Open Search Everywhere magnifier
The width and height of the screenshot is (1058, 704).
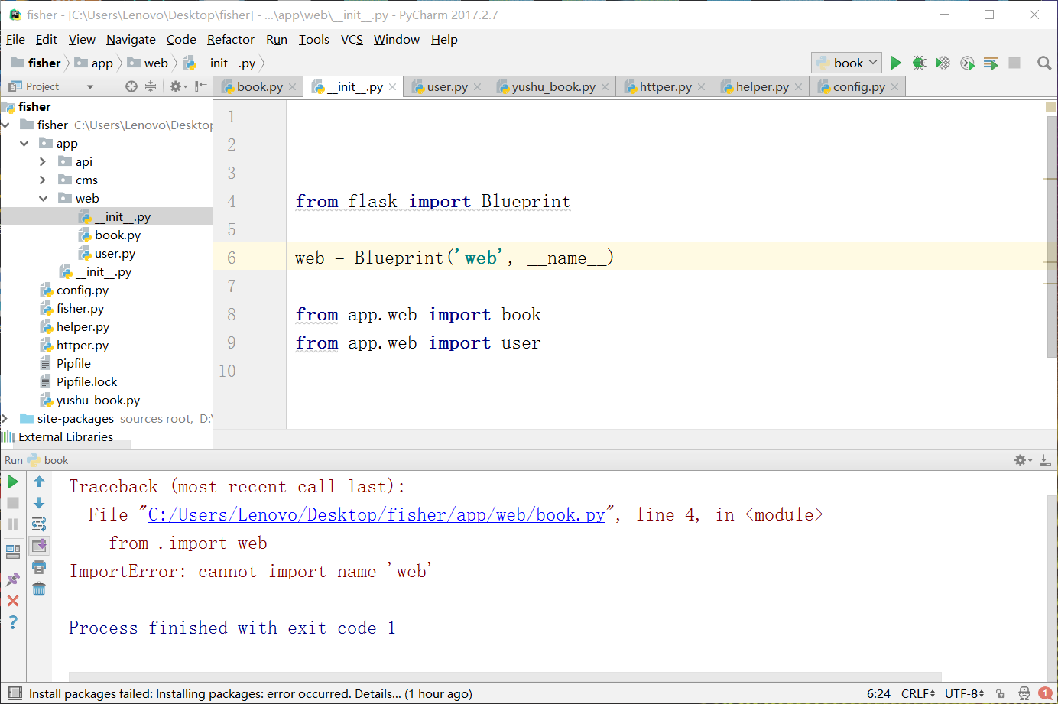pyautogui.click(x=1044, y=63)
